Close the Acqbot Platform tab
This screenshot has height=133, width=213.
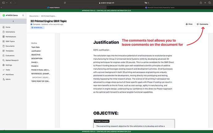[1, 8]
